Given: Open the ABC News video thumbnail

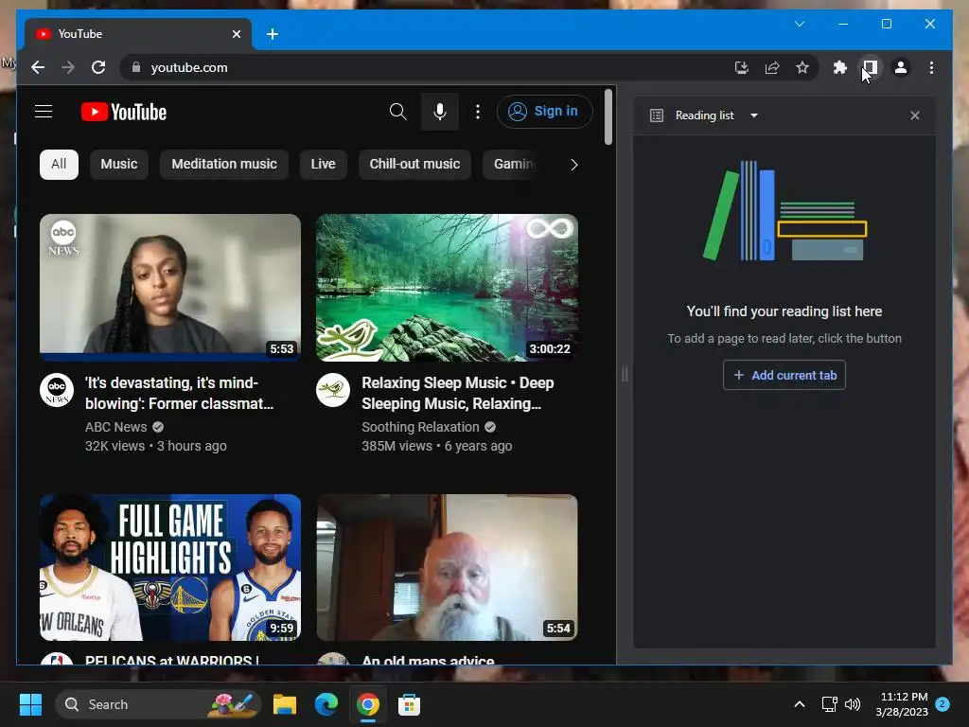Looking at the screenshot, I should point(170,288).
